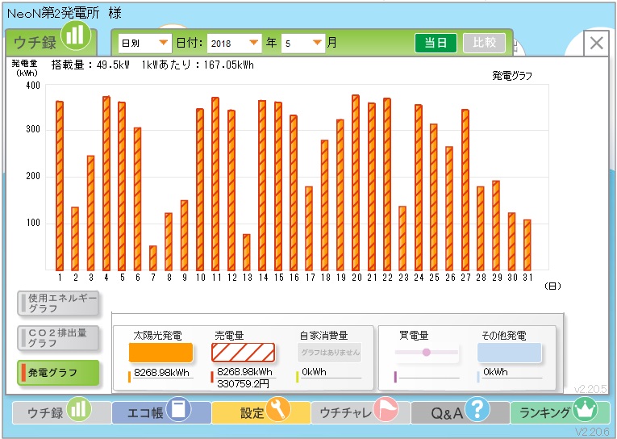Expand the 日別 period dropdown

pos(144,43)
